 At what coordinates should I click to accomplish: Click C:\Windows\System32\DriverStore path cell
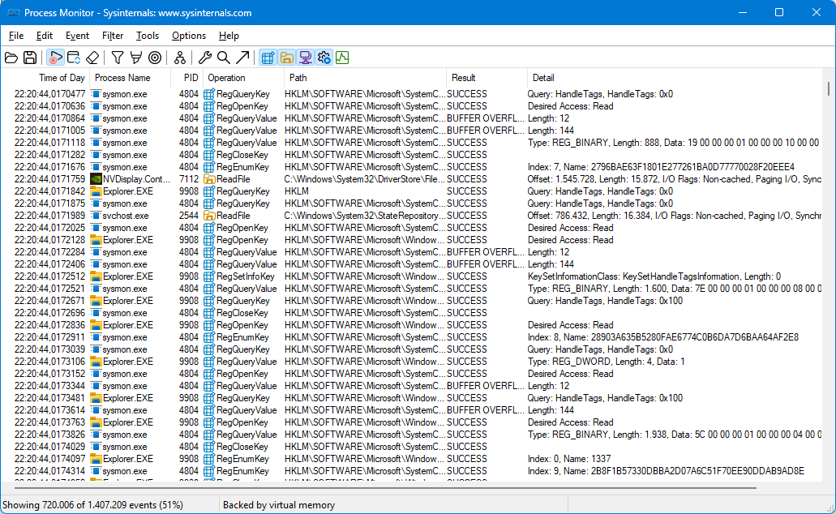tap(365, 179)
